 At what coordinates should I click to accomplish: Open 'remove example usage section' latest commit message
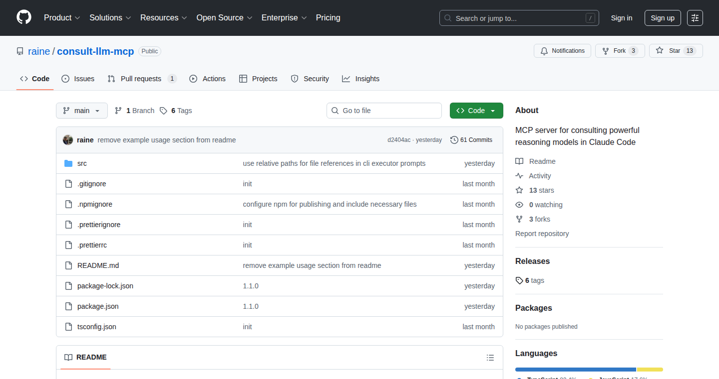[167, 140]
